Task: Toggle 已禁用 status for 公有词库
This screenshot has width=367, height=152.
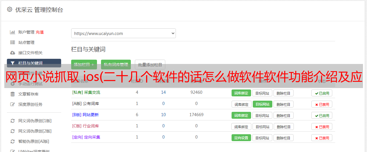Action: [x=322, y=104]
